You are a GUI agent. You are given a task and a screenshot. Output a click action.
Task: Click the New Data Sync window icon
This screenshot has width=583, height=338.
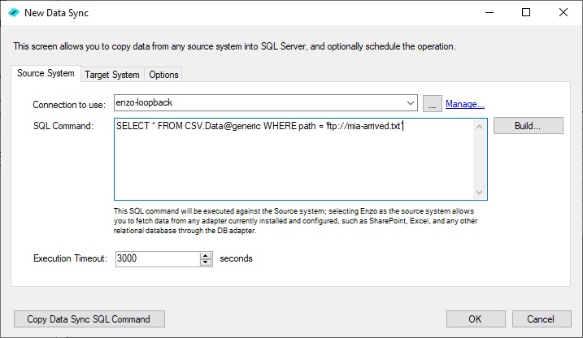14,13
